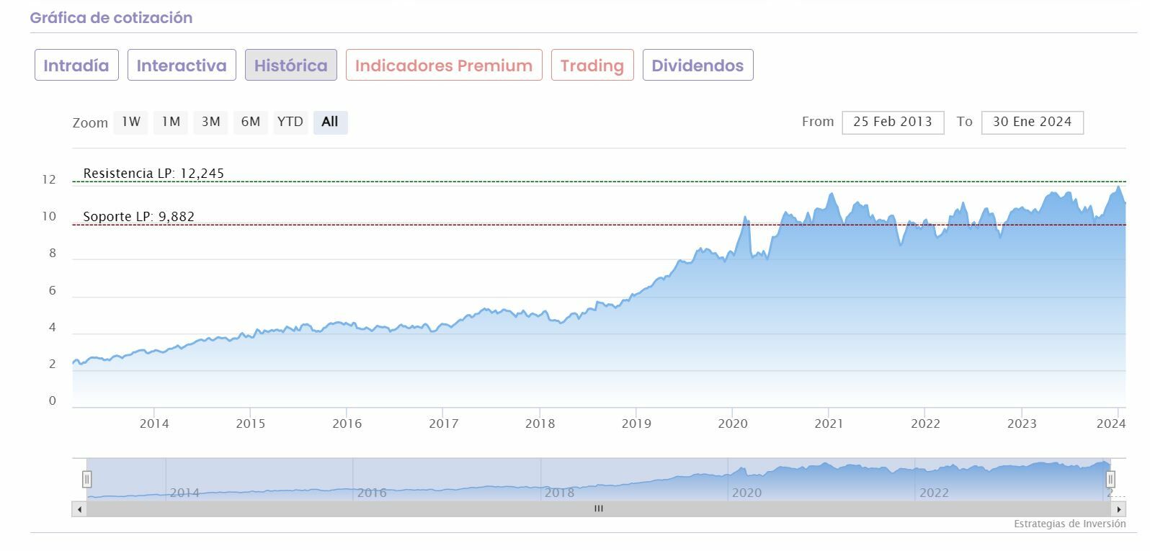Image resolution: width=1150 pixels, height=551 pixels.
Task: Set zoom range to 1M
Action: (x=171, y=122)
